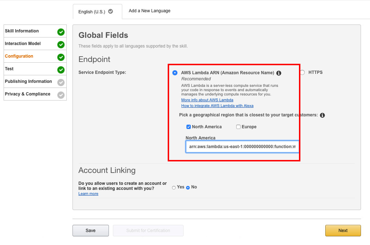Click the Configuration green checkmark icon
The image size is (370, 245).
pos(61,57)
